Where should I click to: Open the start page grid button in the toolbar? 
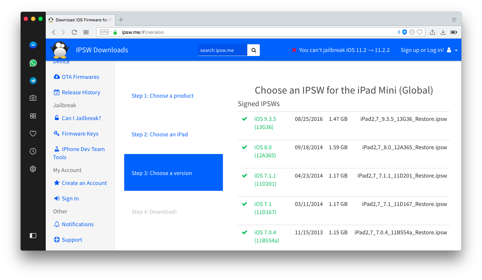click(x=86, y=32)
